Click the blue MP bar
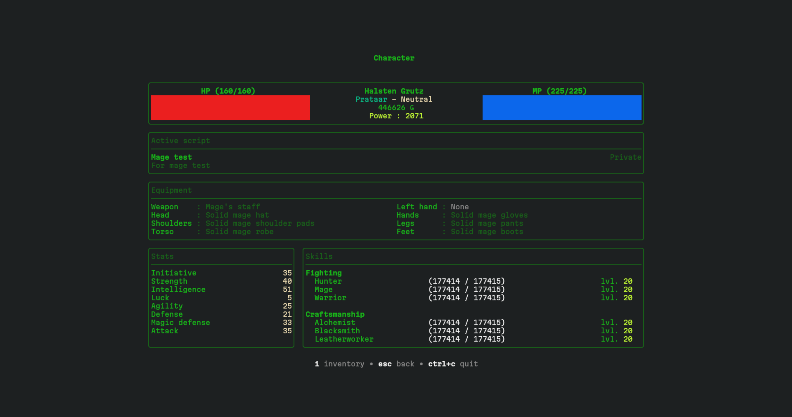Screen dimensions: 792x417 tap(562, 107)
